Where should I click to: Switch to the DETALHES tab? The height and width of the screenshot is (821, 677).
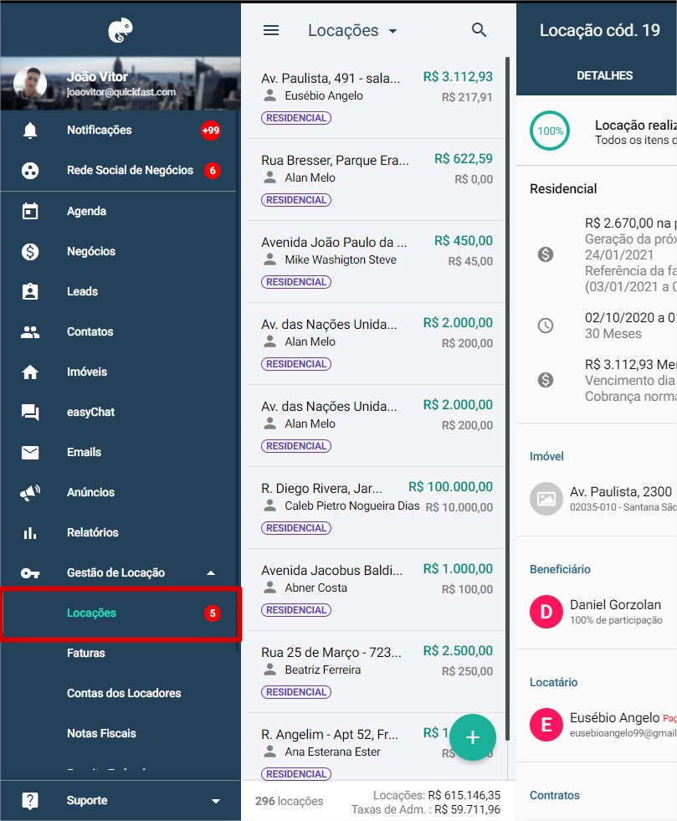point(604,76)
